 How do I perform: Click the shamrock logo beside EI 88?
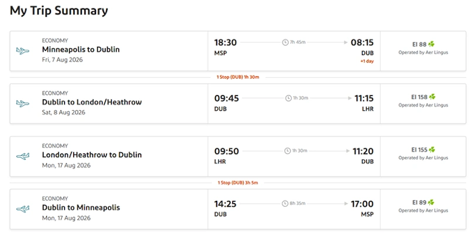pos(432,44)
